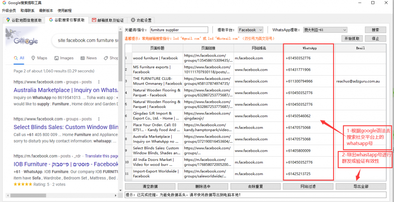Select the Maps search filter

(x=39, y=58)
